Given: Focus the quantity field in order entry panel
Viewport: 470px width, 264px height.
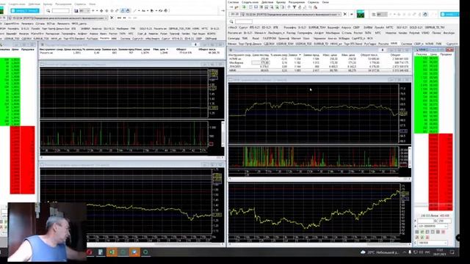Looking at the screenshot, I should click(x=445, y=221).
